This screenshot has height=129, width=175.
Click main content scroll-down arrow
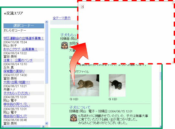tap(161, 126)
